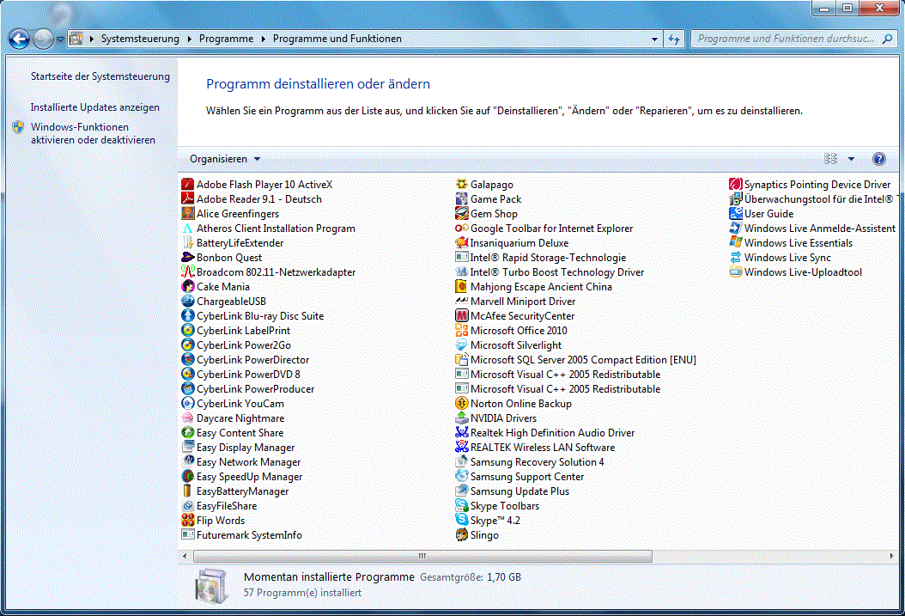
Task: Click the forward navigation button
Action: click(43, 39)
